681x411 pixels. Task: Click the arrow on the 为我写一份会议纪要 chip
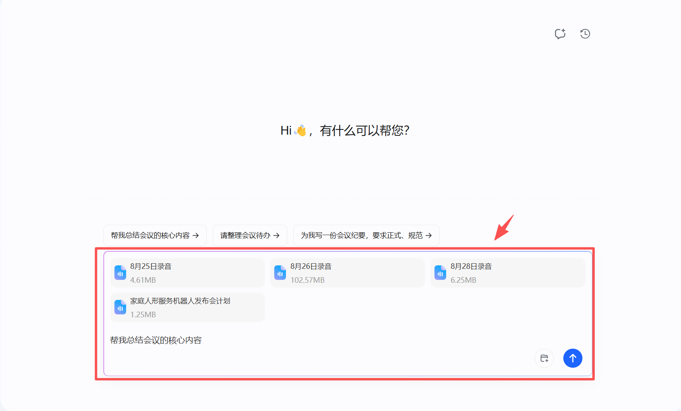[x=429, y=235]
